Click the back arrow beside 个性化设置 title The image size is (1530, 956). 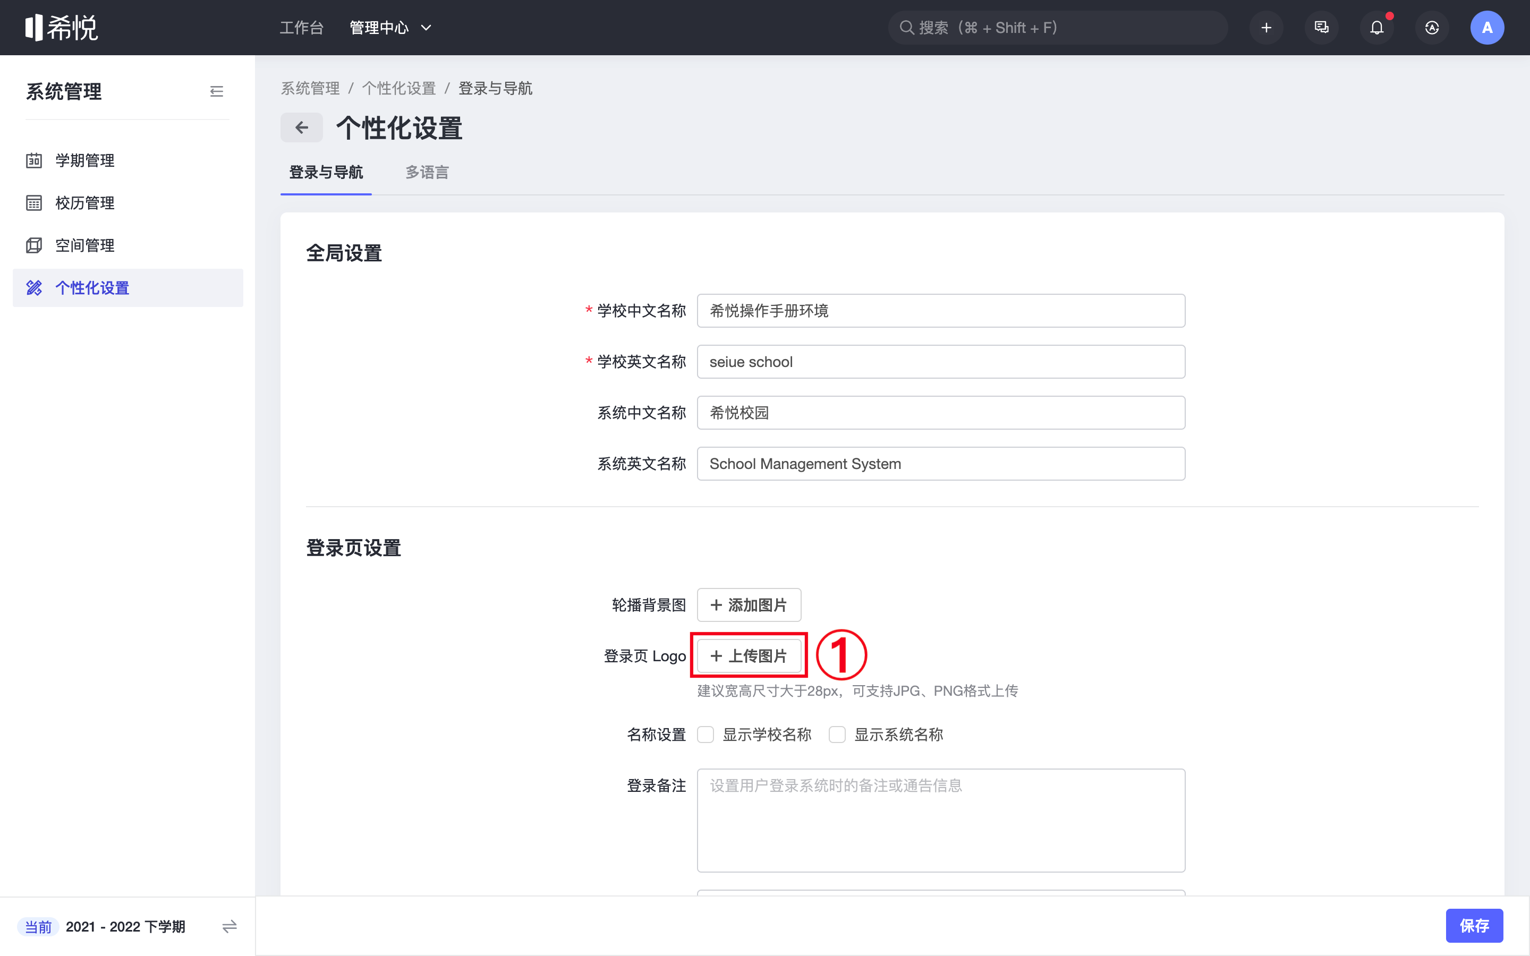(302, 127)
